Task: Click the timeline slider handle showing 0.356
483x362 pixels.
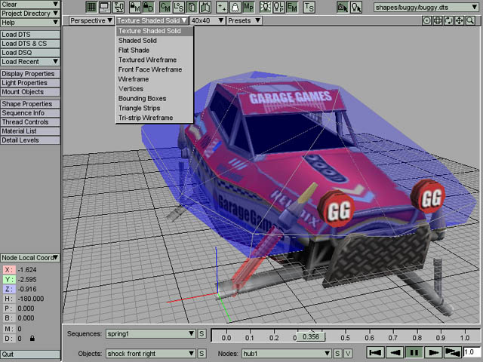Action: (x=310, y=337)
